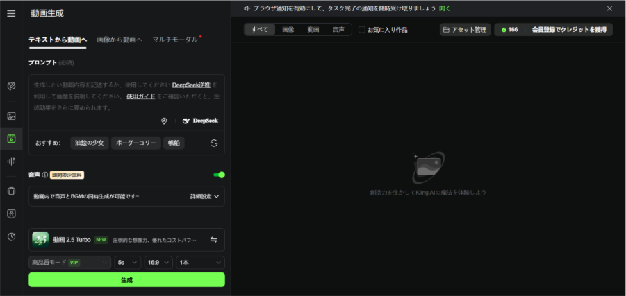Switch to テキストから動画へ tab
The image size is (626, 296).
(x=58, y=40)
